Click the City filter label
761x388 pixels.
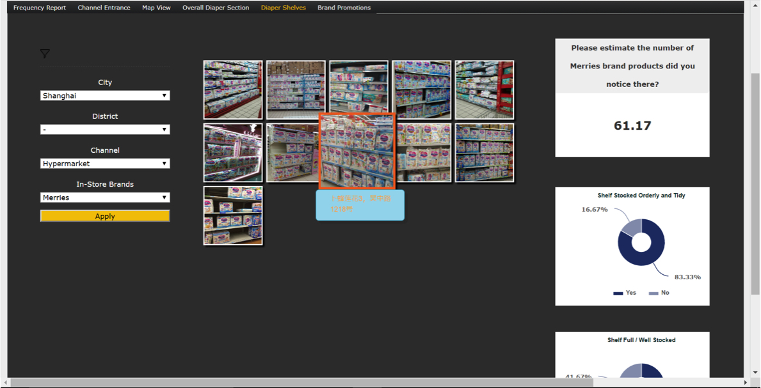coord(105,82)
